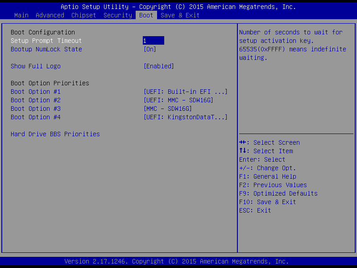This screenshot has width=357, height=268.
Task: Click the Setup Prompt Timeout value field
Action: coord(154,41)
